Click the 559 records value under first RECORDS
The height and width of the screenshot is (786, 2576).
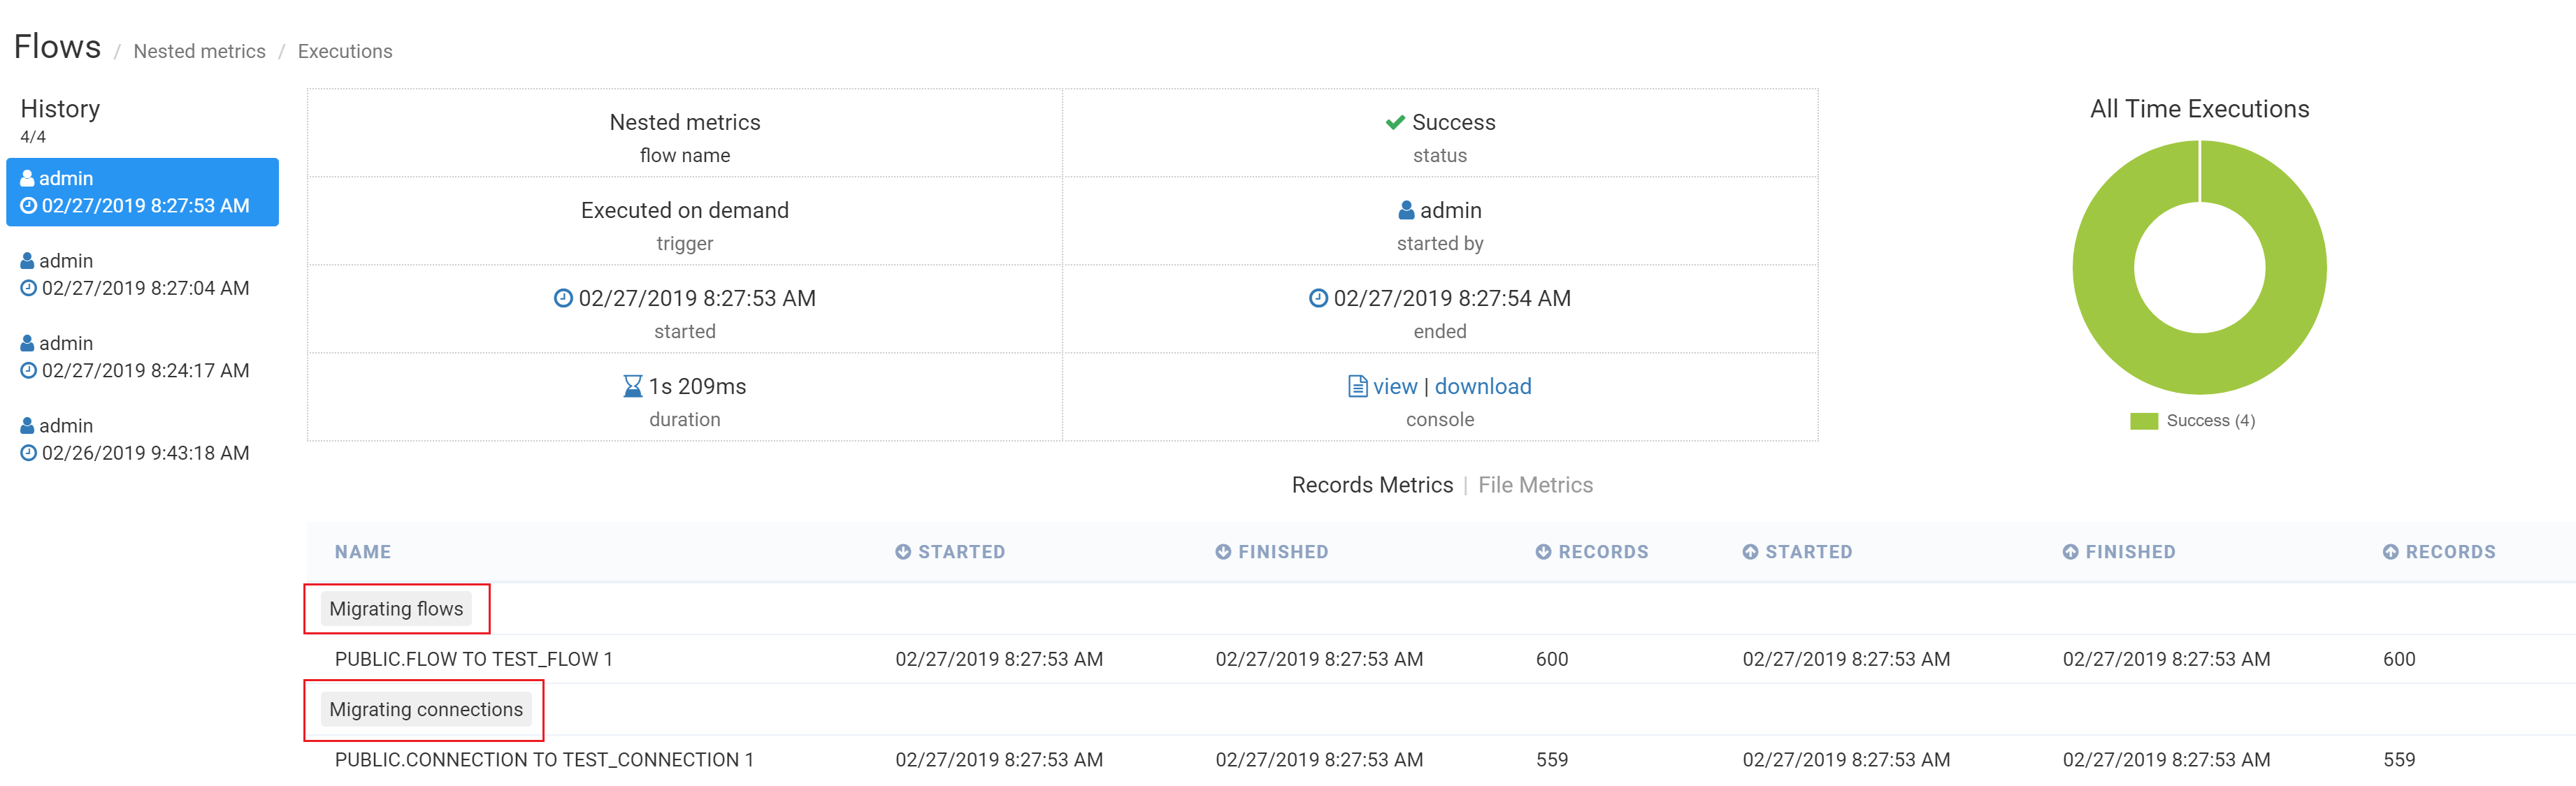pyautogui.click(x=1552, y=760)
